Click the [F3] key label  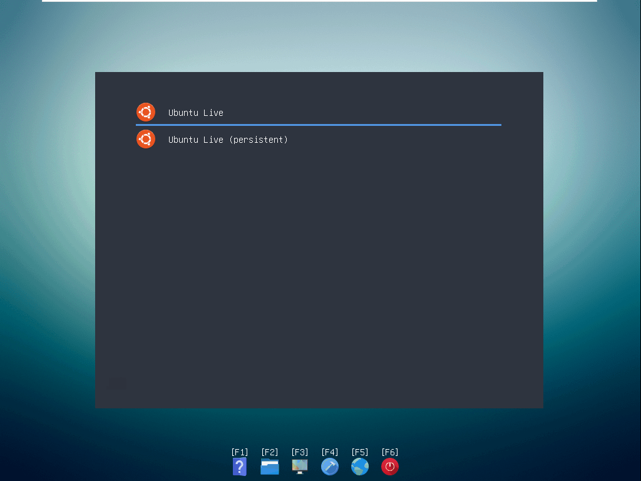click(300, 452)
